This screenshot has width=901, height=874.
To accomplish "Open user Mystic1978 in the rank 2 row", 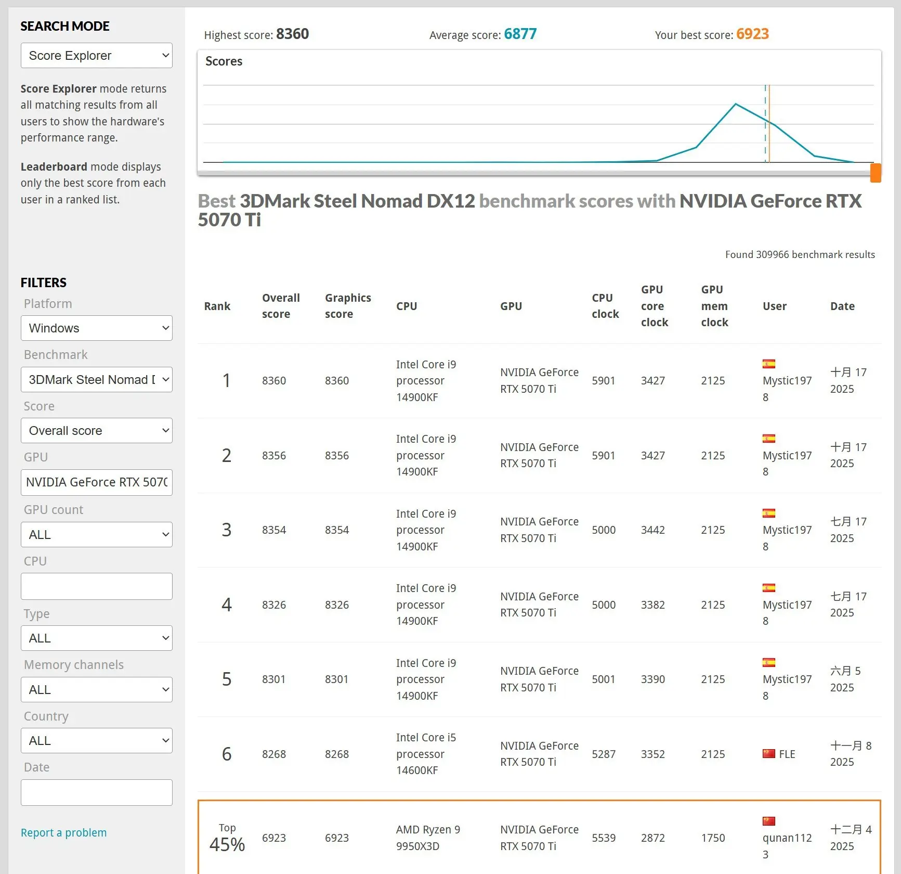I will click(x=787, y=456).
